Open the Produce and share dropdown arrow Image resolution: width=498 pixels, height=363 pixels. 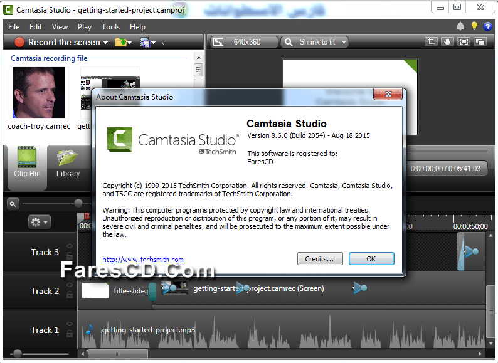[154, 43]
